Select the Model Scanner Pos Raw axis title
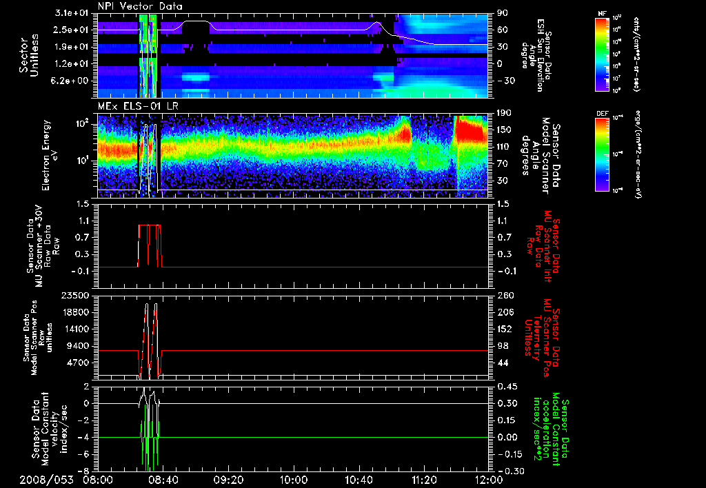Viewport: 706px width, 488px height. point(38,338)
